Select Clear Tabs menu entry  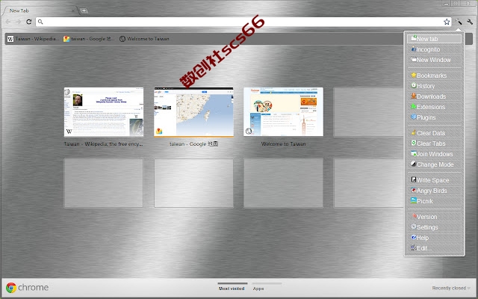[x=434, y=144]
